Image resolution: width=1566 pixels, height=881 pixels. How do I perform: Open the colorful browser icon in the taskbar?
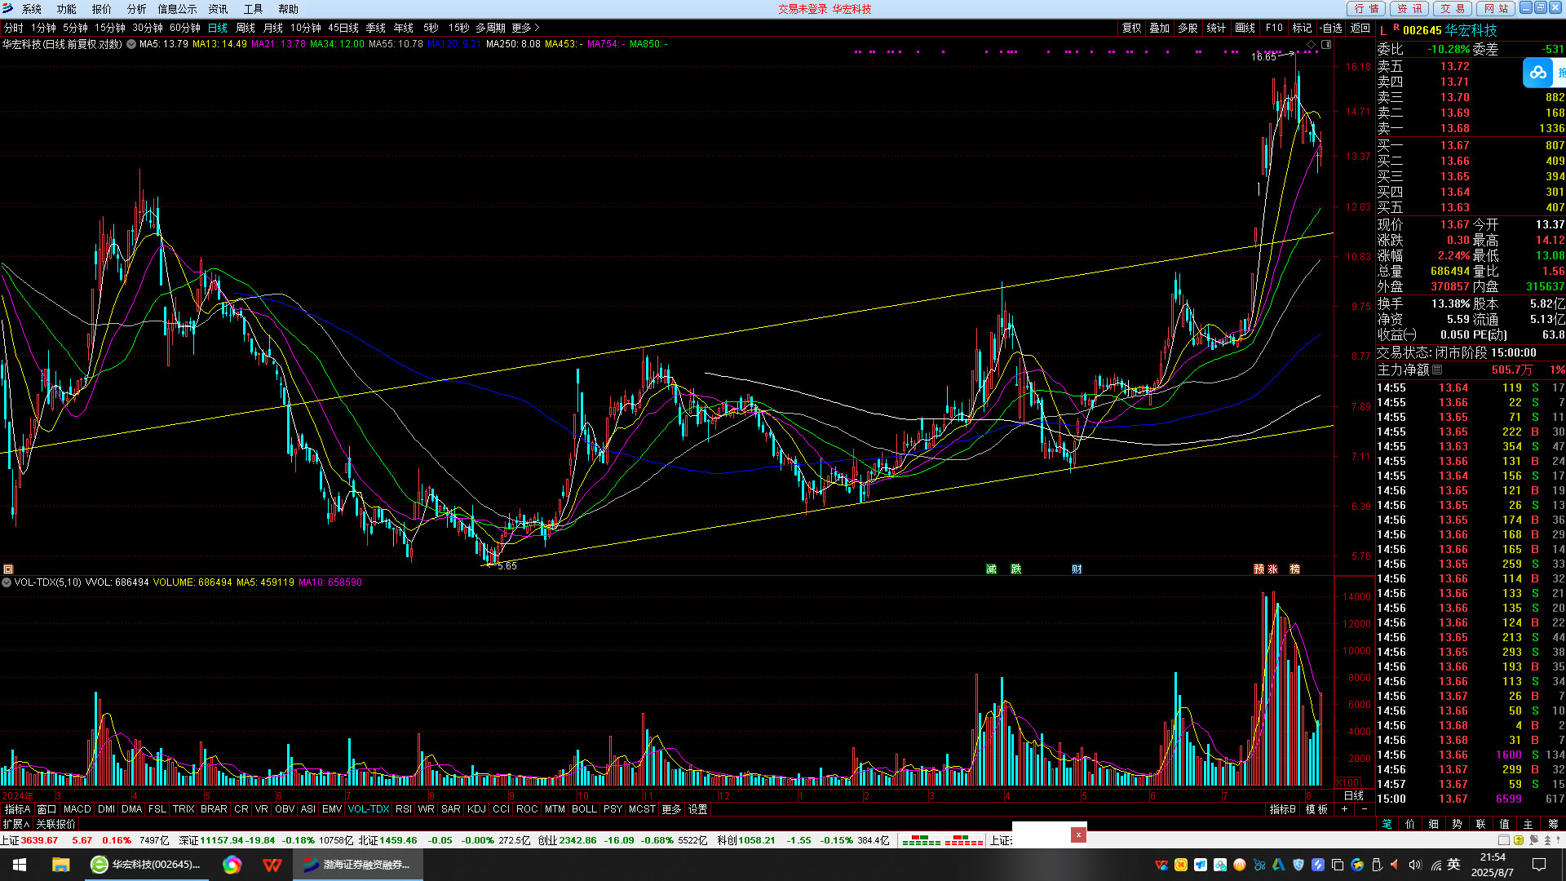click(x=232, y=865)
